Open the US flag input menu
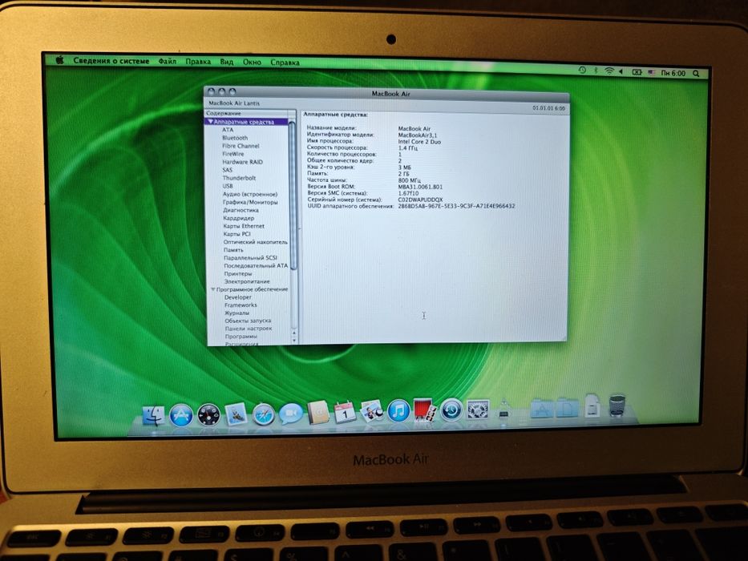Viewport: 748px width, 561px height. click(652, 72)
